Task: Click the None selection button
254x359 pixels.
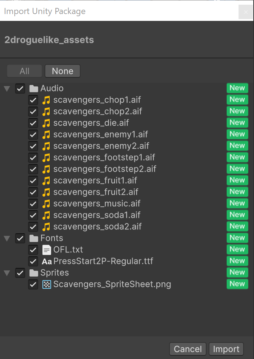Action: point(63,71)
